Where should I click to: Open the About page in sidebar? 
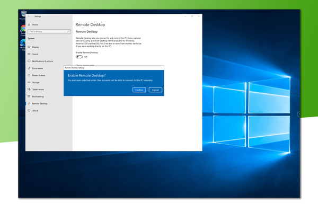35,111
